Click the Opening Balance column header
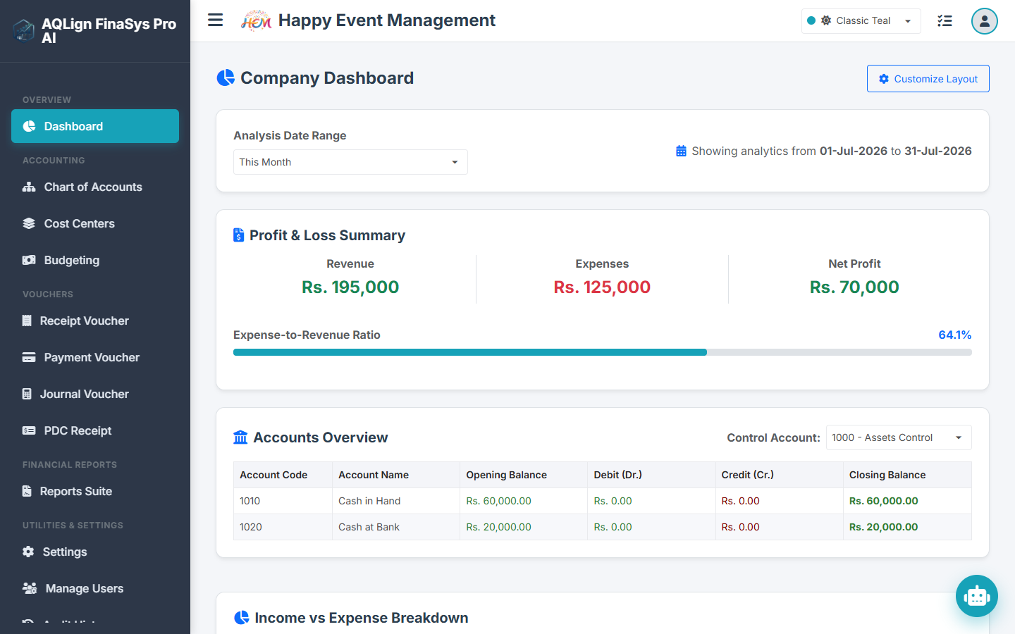 pos(524,475)
